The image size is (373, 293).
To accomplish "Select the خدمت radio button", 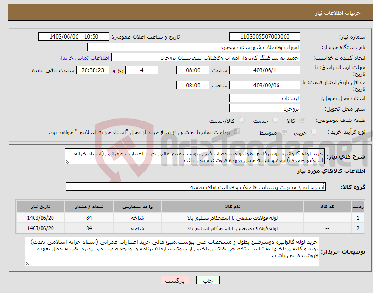I will tap(275, 120).
